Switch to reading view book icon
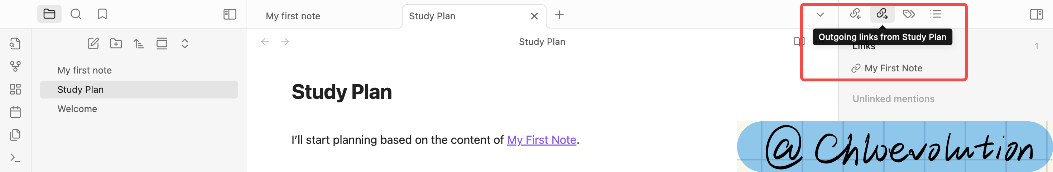This screenshot has width=1053, height=172. [799, 42]
